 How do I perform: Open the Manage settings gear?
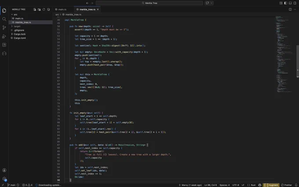(x=4, y=179)
